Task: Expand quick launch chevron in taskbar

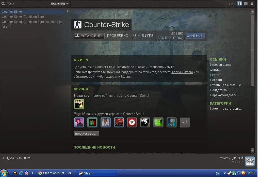Action: (33, 173)
